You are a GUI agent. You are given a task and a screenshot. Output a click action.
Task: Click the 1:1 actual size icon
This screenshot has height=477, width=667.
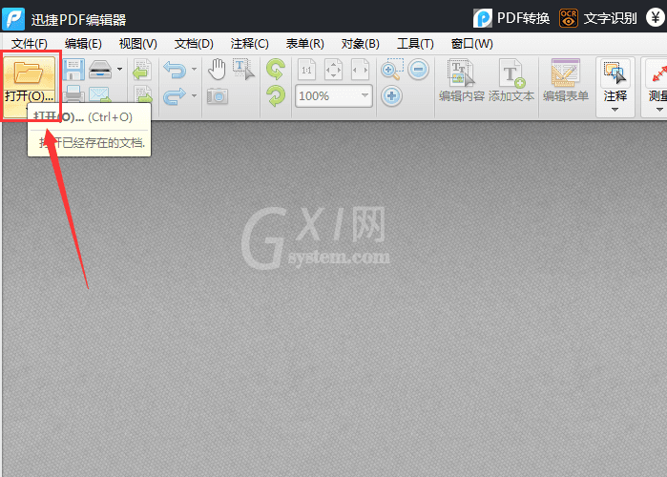point(306,70)
